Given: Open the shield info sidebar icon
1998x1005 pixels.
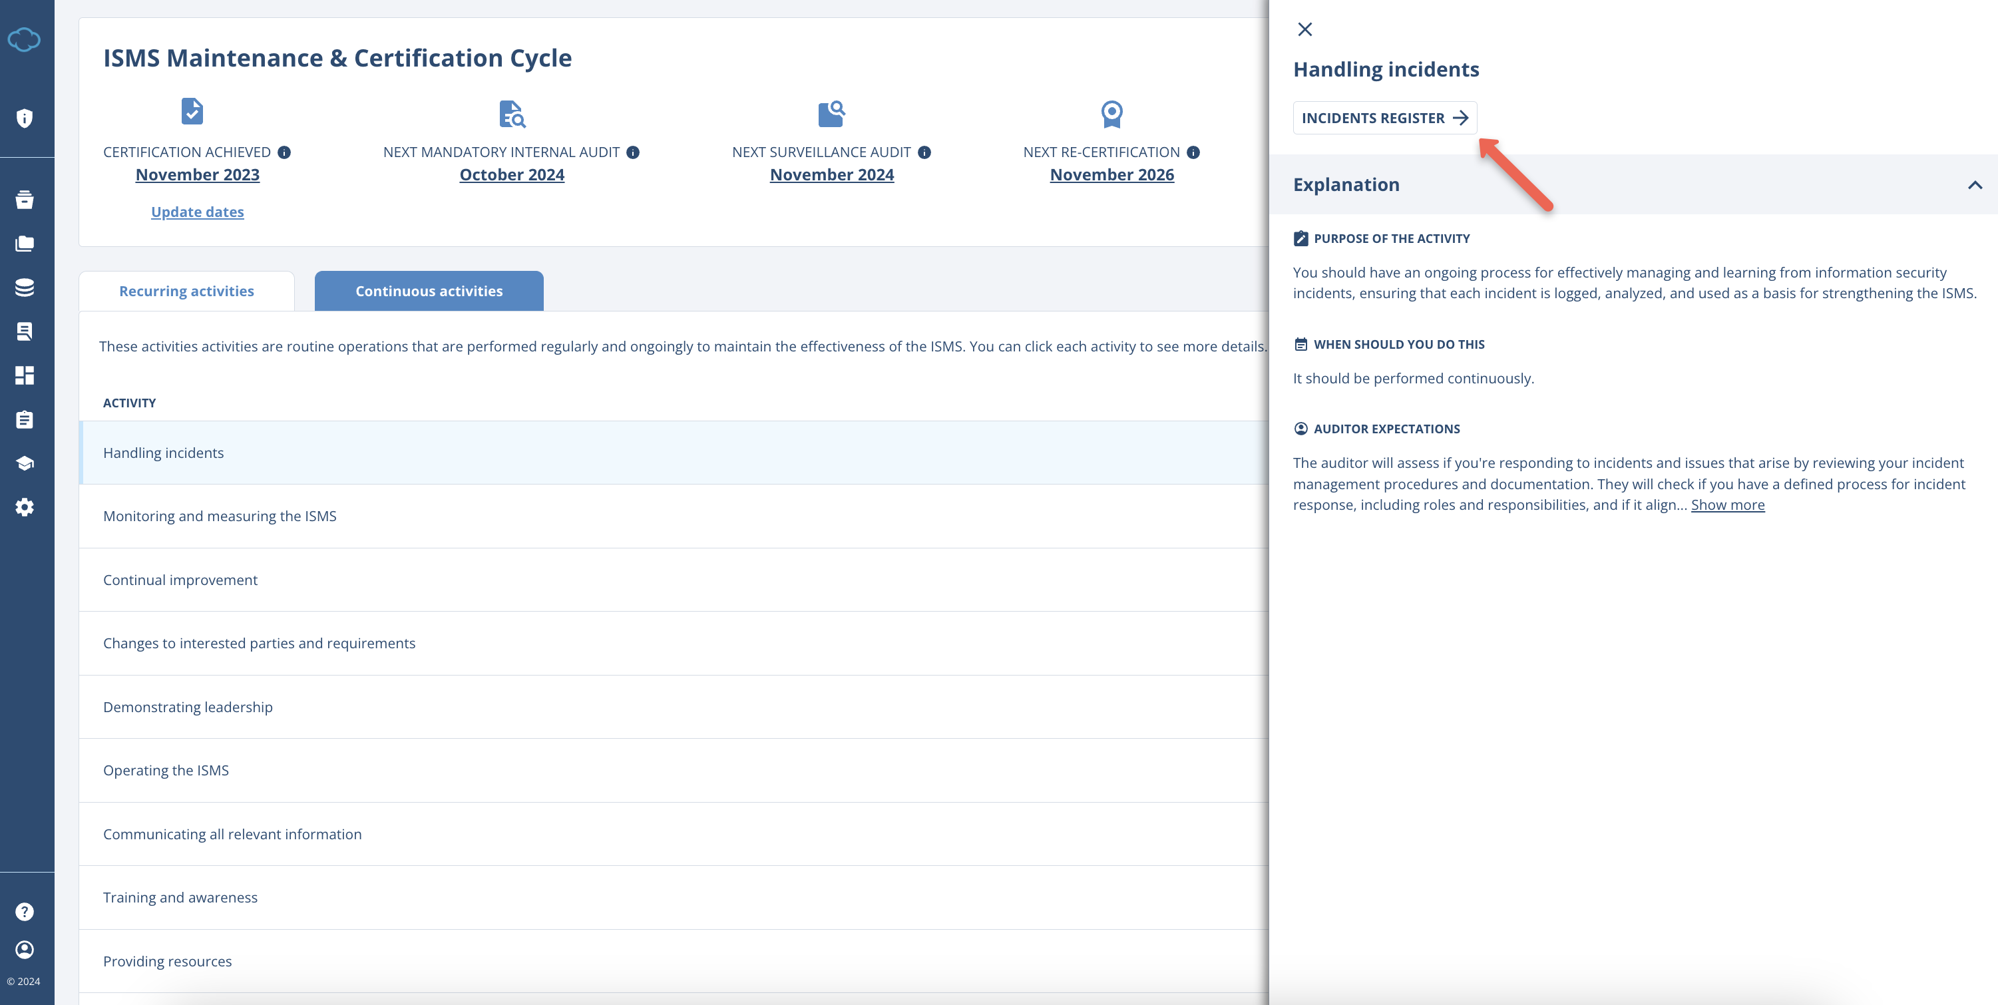Looking at the screenshot, I should point(25,117).
